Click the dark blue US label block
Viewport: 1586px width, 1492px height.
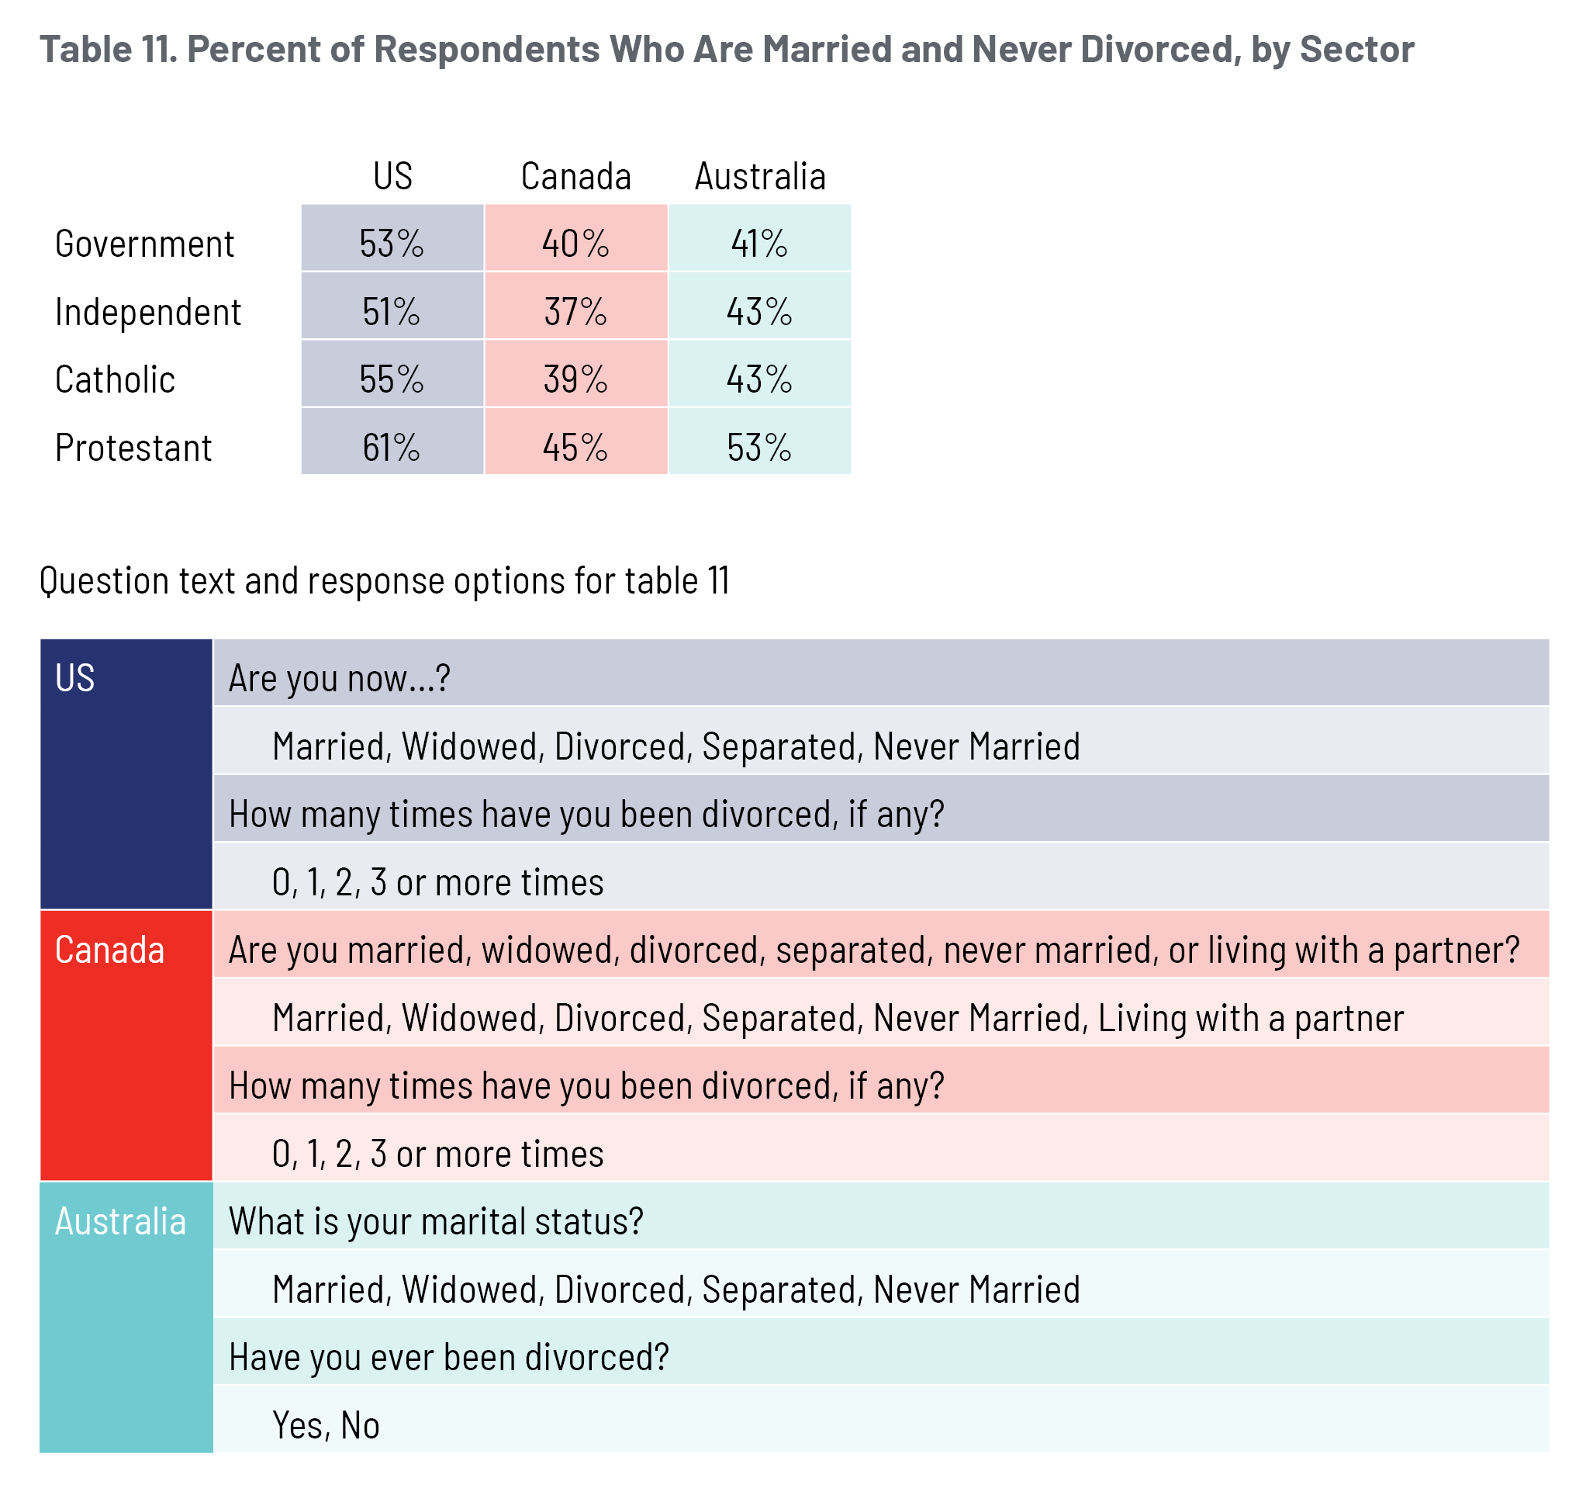pyautogui.click(x=126, y=774)
